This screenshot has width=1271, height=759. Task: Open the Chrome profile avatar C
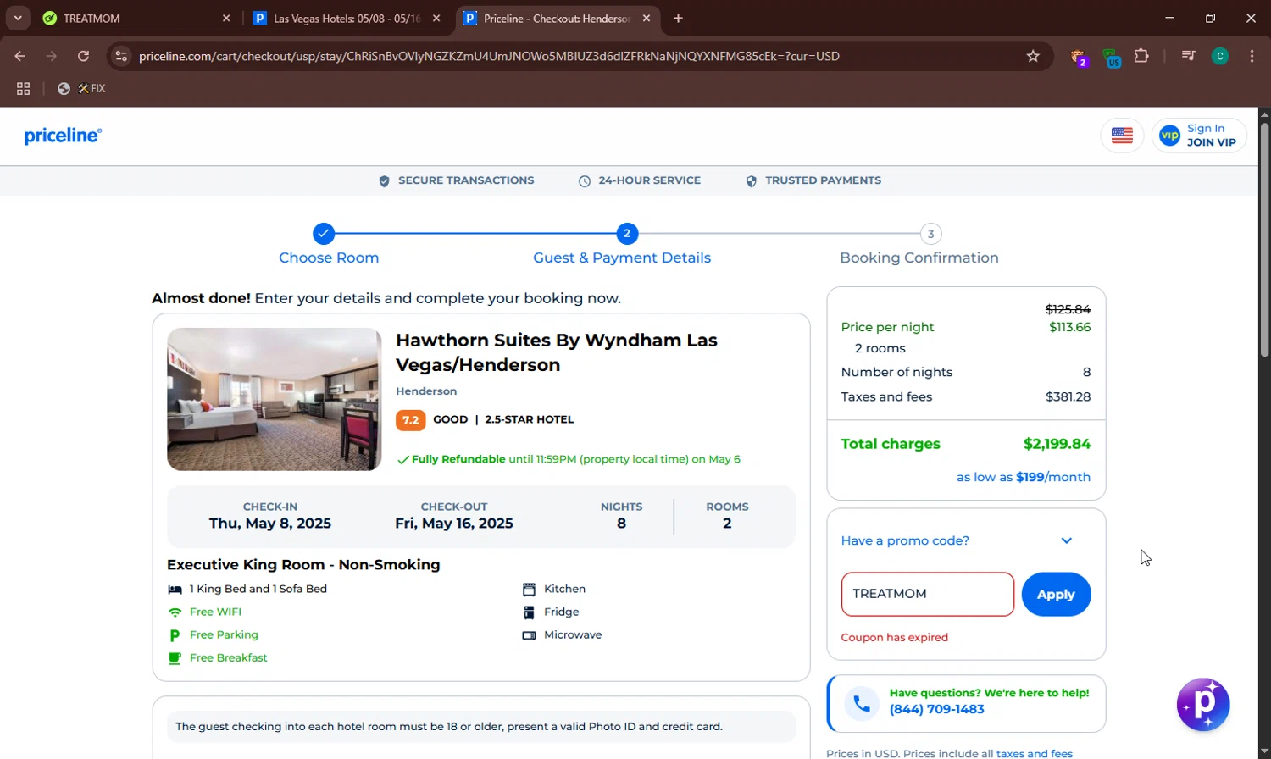[1220, 56]
